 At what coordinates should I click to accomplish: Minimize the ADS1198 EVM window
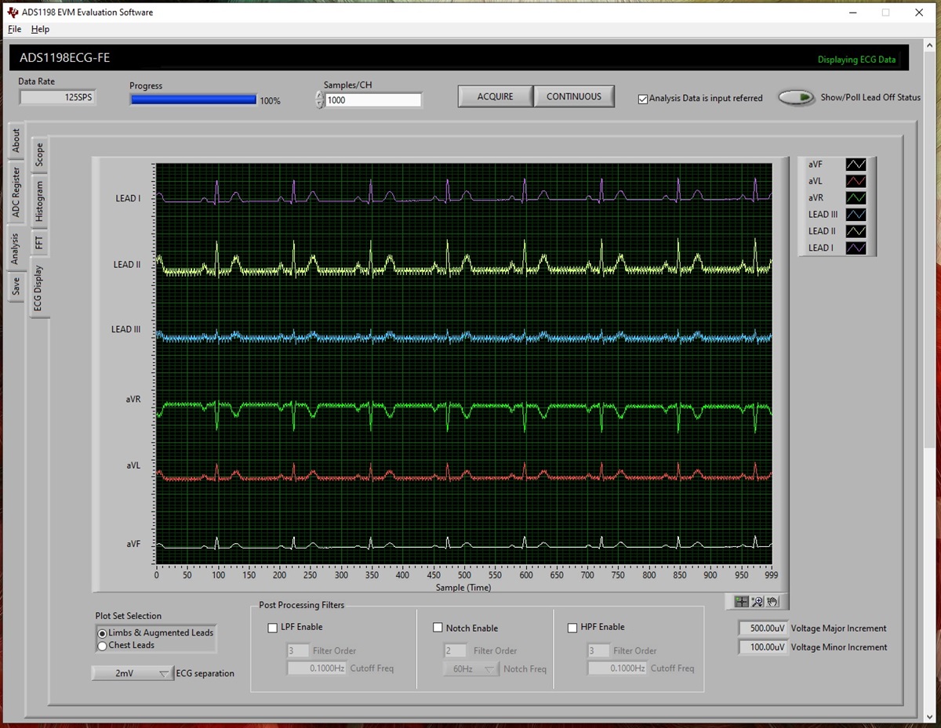click(852, 13)
